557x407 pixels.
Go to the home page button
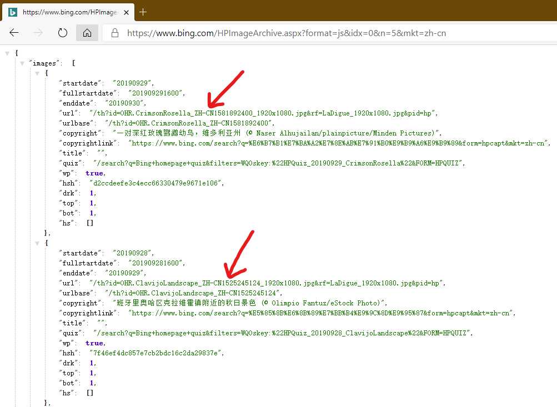[87, 33]
